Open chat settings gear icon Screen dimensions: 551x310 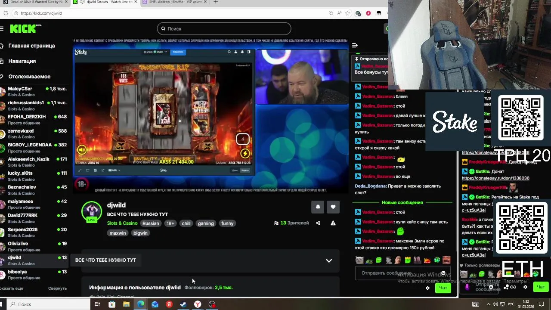click(x=427, y=288)
